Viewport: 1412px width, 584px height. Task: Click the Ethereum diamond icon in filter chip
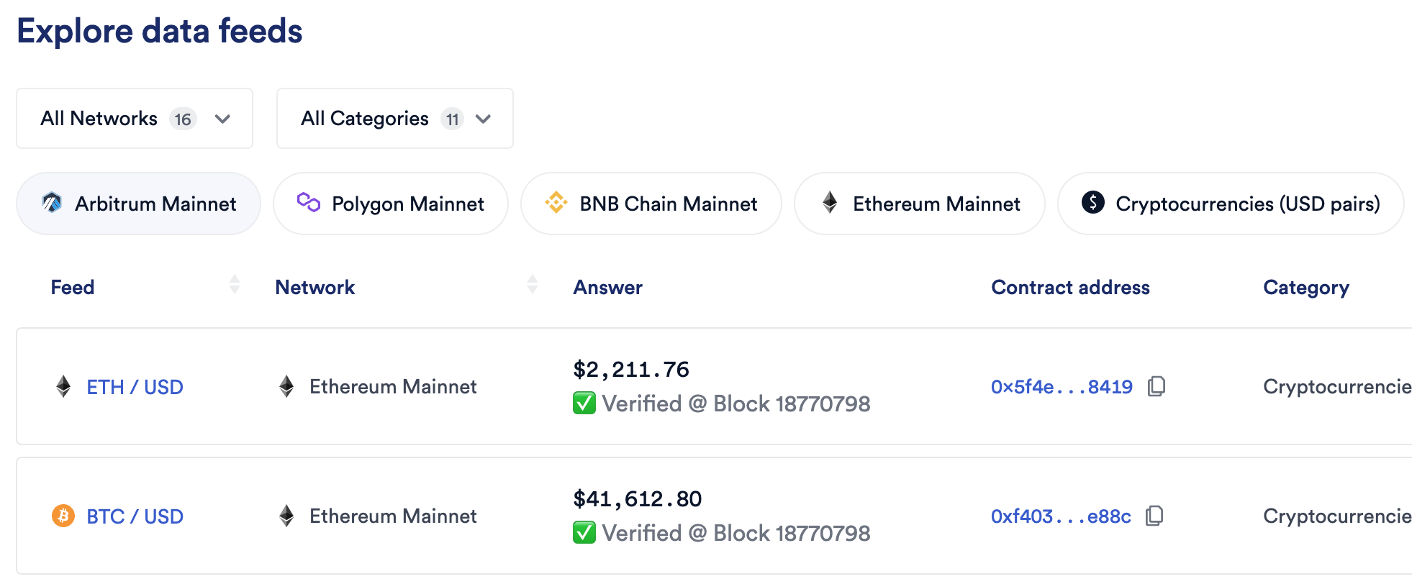[830, 203]
